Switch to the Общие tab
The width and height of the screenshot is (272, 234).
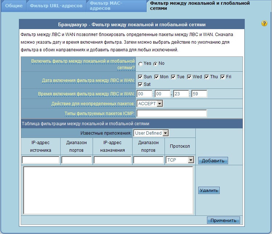[14, 6]
